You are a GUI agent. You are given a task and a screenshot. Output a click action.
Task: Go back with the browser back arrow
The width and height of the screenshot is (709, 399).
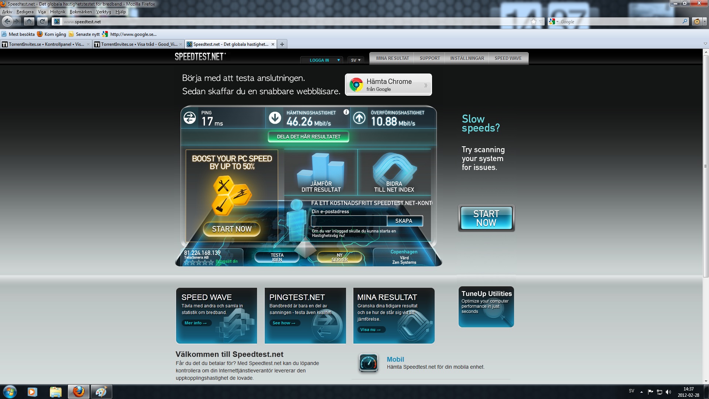coord(7,21)
